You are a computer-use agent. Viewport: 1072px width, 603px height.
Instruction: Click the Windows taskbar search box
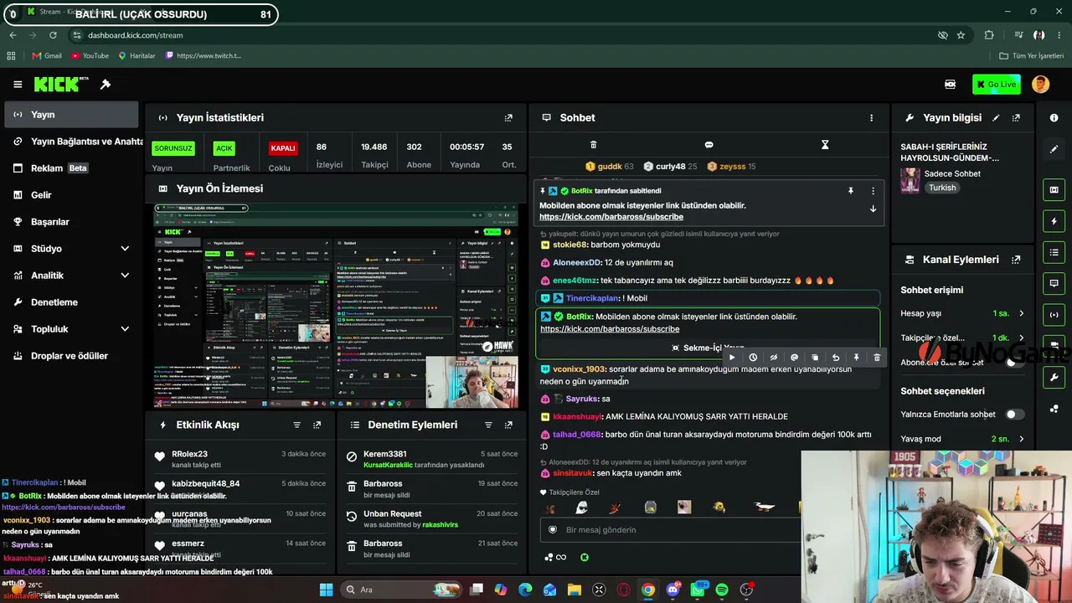[x=403, y=590]
